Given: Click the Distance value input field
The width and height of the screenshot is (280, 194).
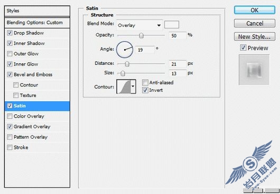Looking at the screenshot, I should pyautogui.click(x=178, y=64).
